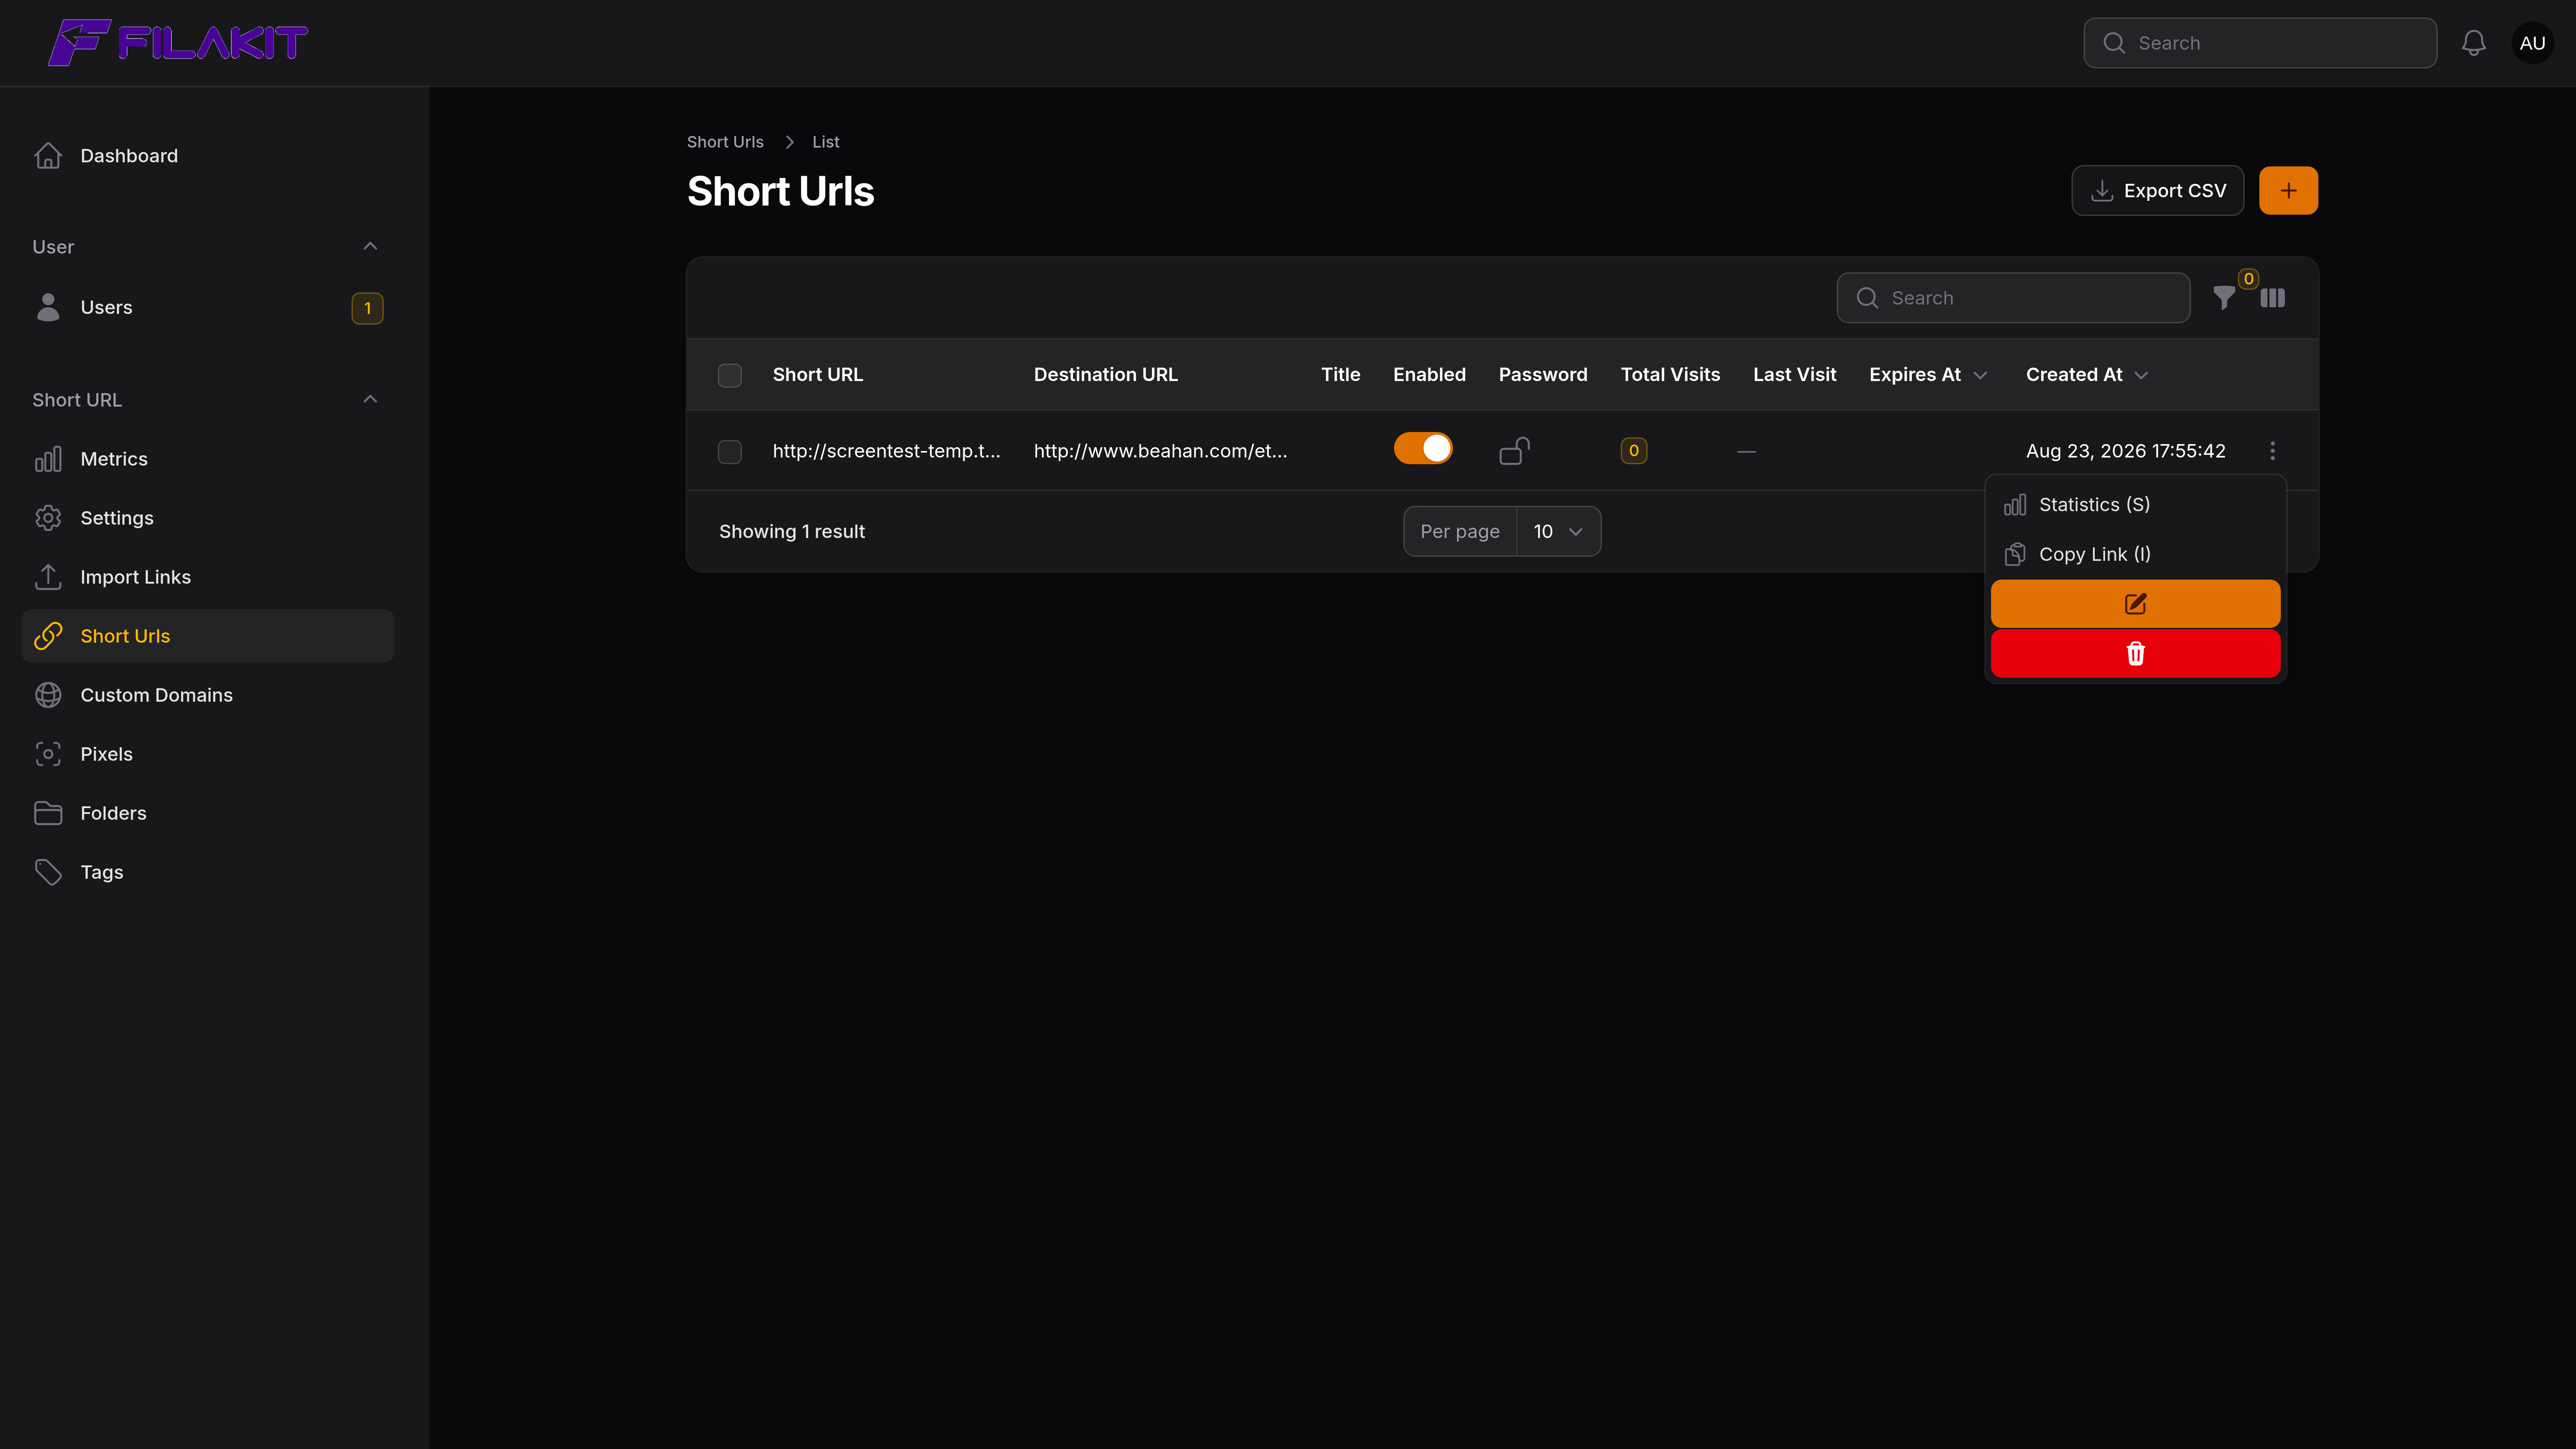This screenshot has height=1449, width=2576.
Task: Navigate to Custom Domains
Action: tap(208, 695)
